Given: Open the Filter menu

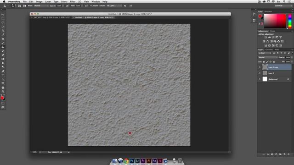Looking at the screenshot, I should (x=73, y=2).
